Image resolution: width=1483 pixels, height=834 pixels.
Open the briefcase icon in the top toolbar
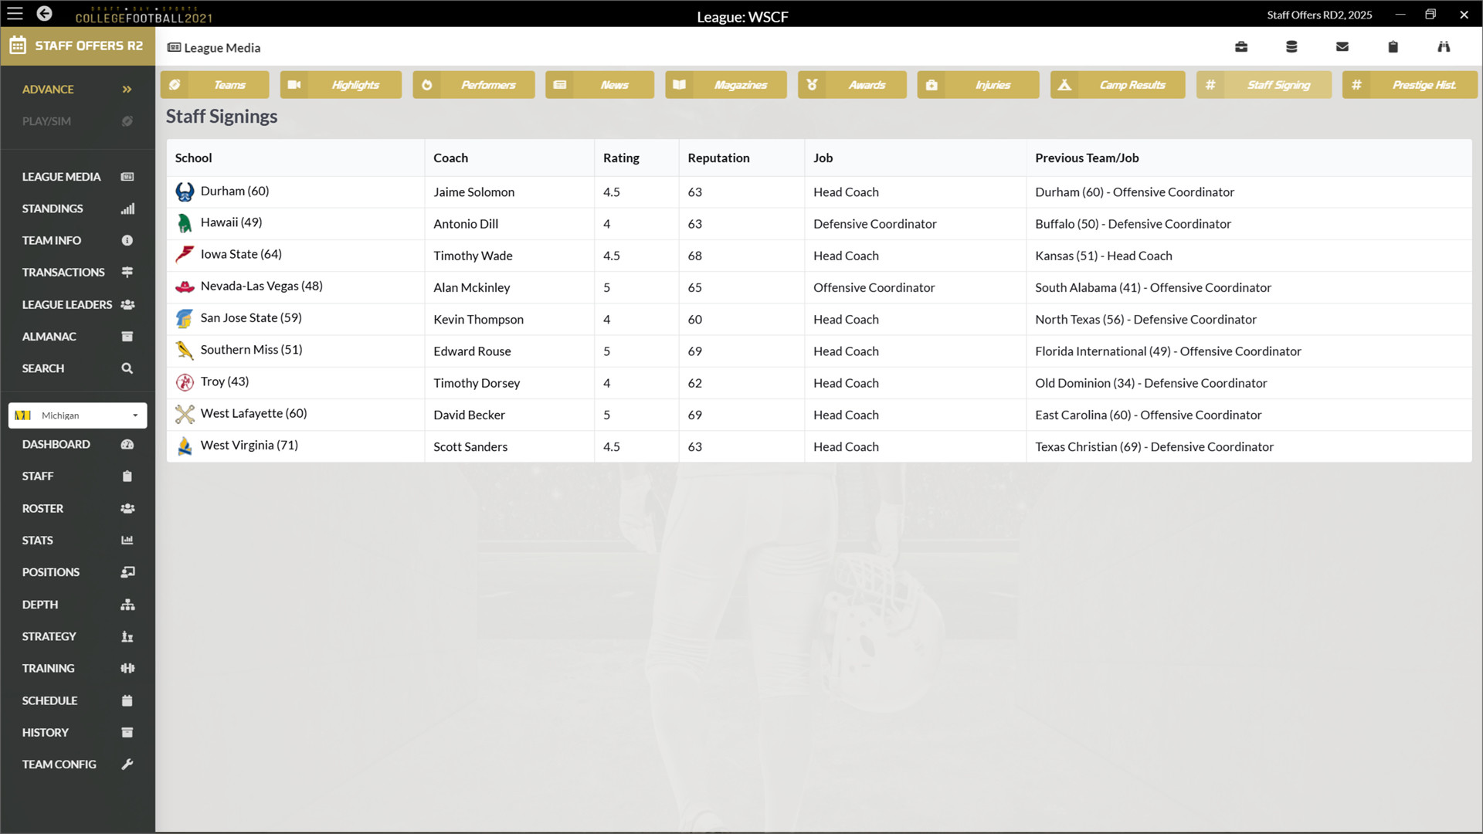(1241, 46)
